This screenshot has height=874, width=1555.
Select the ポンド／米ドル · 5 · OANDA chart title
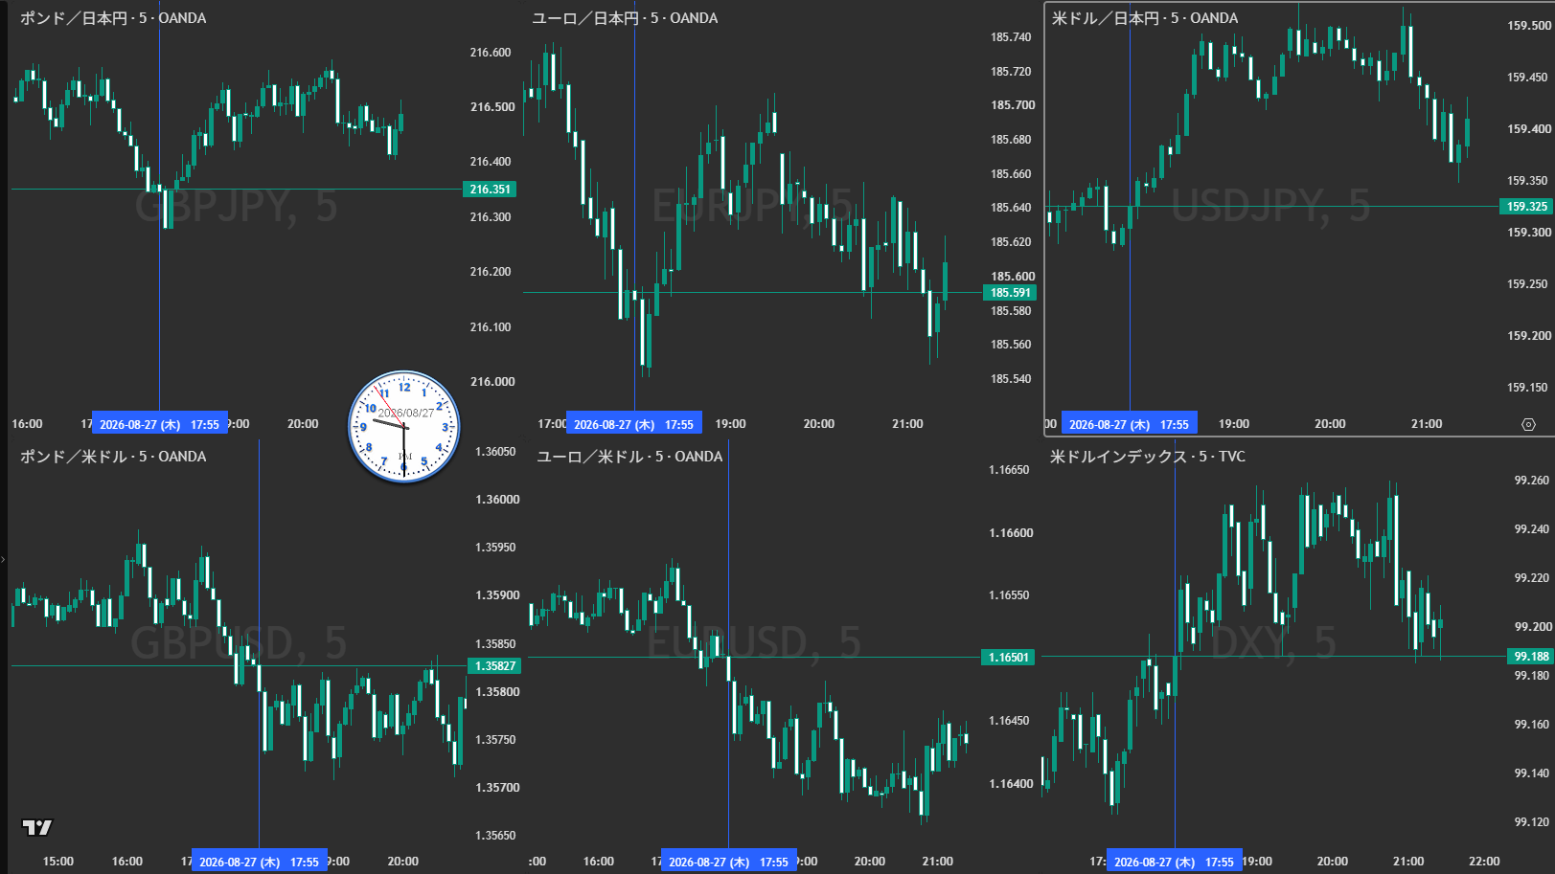(113, 457)
